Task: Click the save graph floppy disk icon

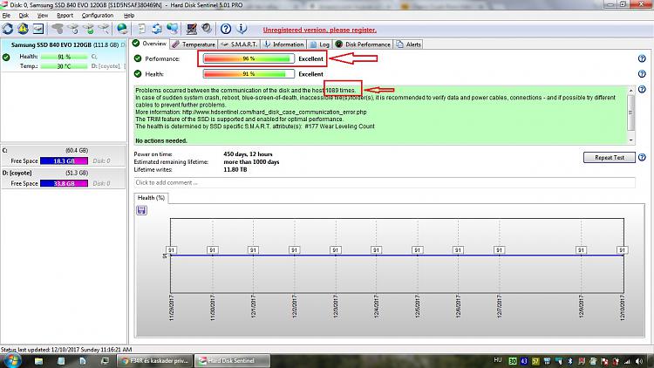Action: tap(141, 210)
